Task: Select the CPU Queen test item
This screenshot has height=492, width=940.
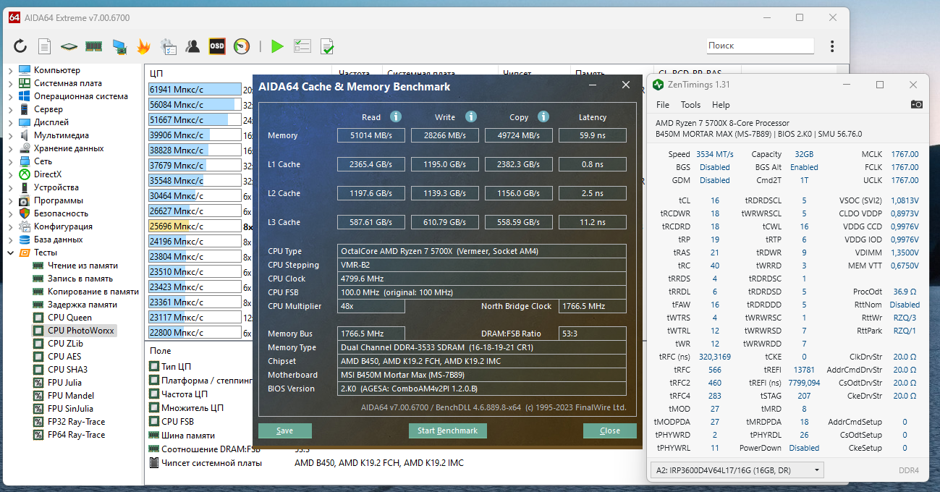Action: [69, 318]
